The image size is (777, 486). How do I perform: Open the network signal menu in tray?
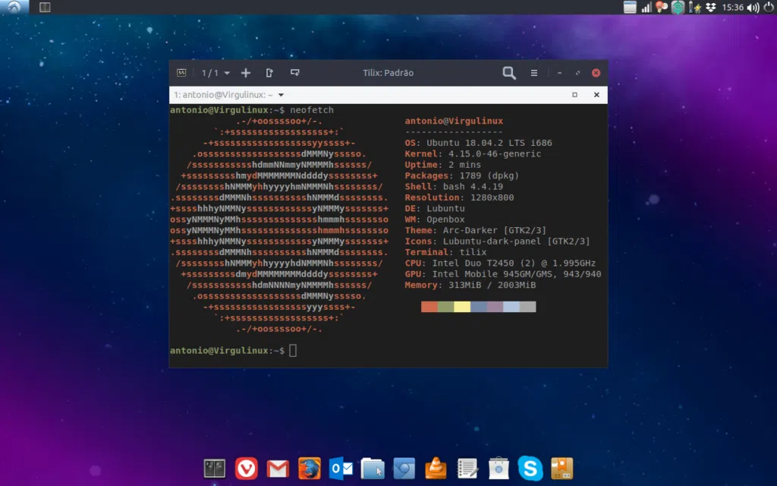[646, 7]
